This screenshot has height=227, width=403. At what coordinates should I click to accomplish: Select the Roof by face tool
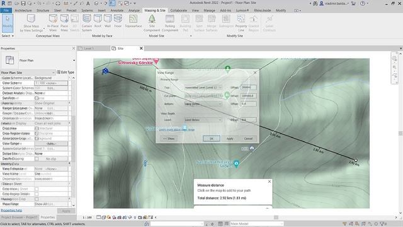pyautogui.click(x=98, y=21)
